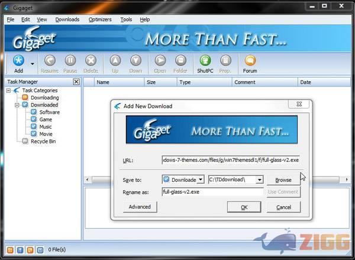
Task: Open the Downloads menu
Action: [67, 20]
